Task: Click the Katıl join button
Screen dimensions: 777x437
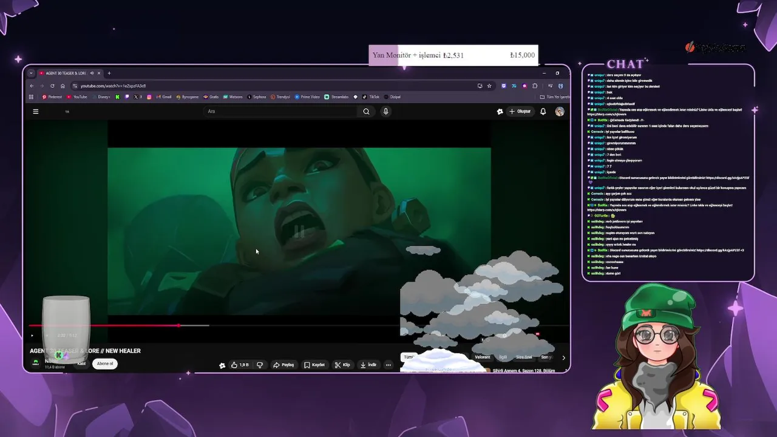Action: click(81, 364)
